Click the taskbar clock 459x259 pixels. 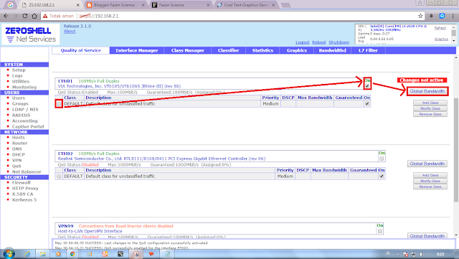(x=440, y=254)
